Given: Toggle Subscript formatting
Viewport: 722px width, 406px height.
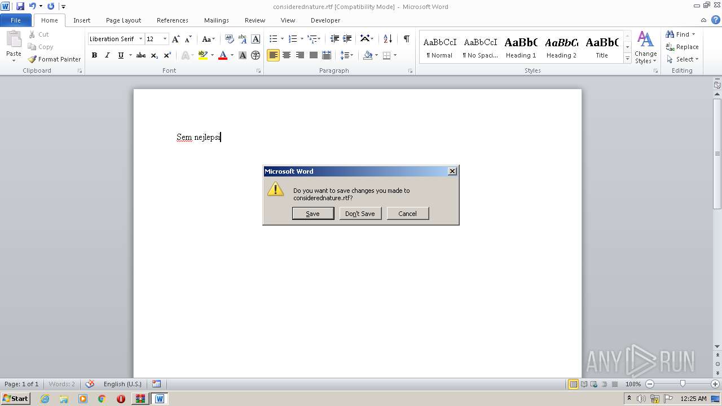Looking at the screenshot, I should [x=155, y=55].
